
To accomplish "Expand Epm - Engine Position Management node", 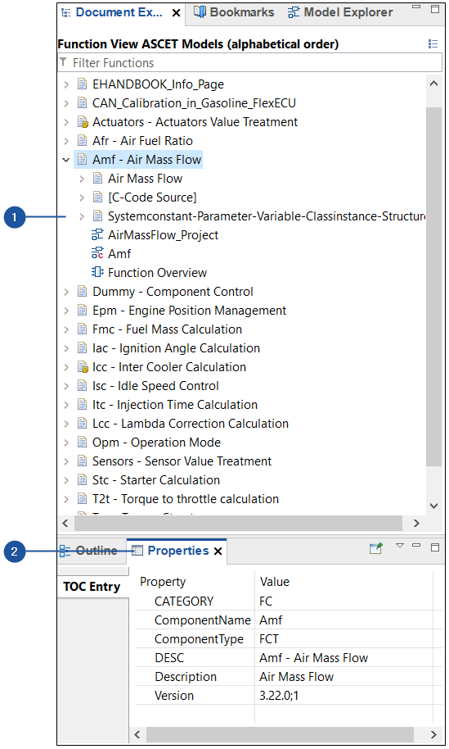I will pyautogui.click(x=66, y=311).
